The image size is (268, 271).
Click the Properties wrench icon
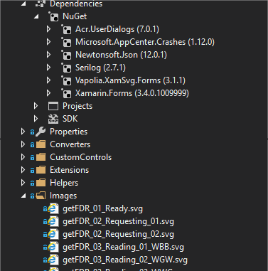tap(41, 132)
